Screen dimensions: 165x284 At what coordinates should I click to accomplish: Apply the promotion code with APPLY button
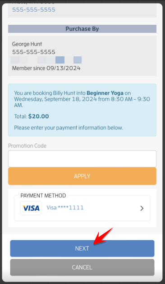[x=82, y=176]
